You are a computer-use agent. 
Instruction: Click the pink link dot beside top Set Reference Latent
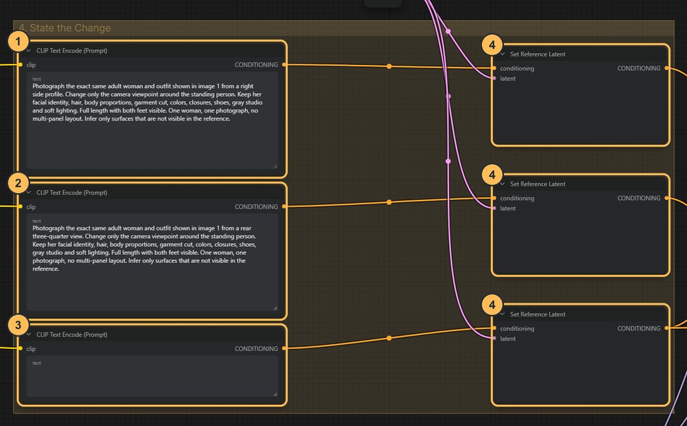coord(448,96)
